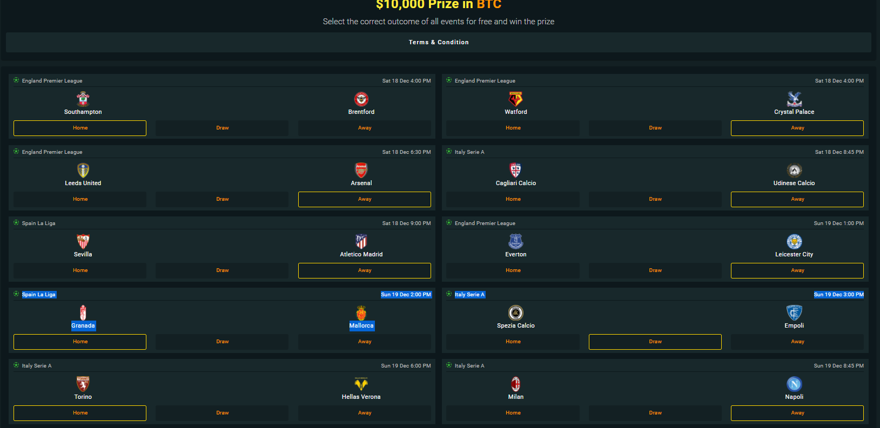
Task: Click the Sevilla team name
Action: pos(83,254)
